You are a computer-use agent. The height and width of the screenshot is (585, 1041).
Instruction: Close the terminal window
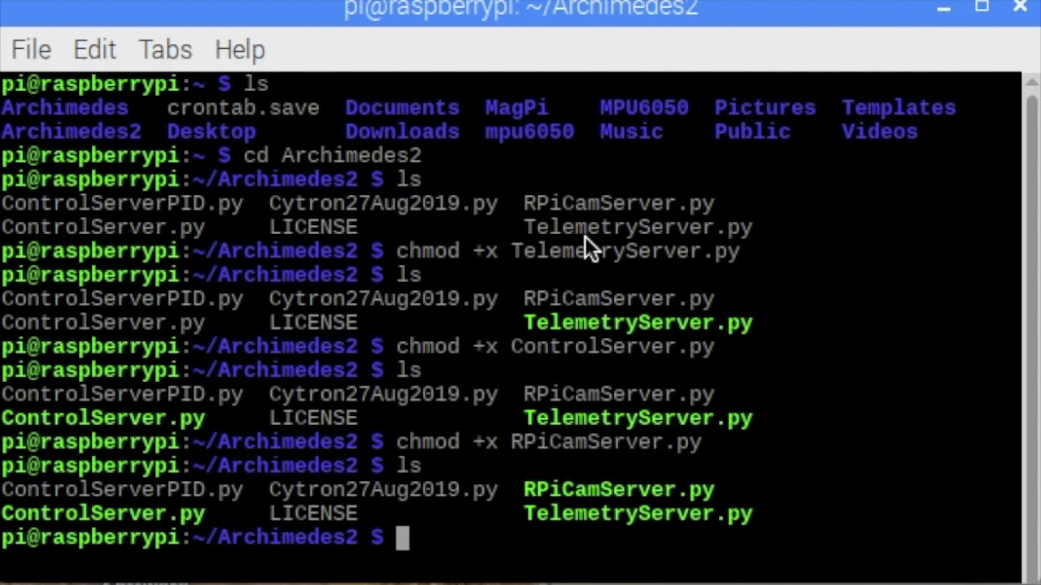tap(1020, 6)
